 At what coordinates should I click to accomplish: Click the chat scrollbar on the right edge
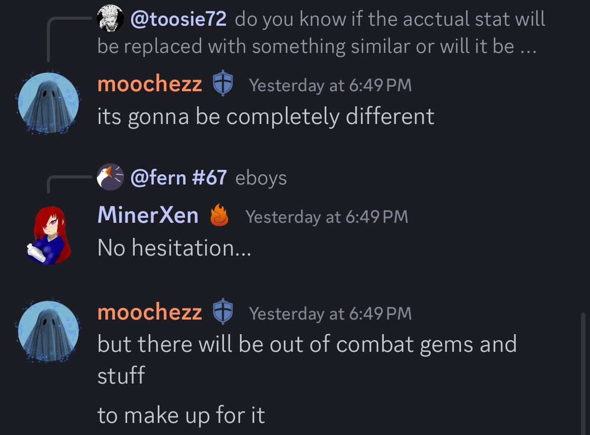pyautogui.click(x=584, y=373)
